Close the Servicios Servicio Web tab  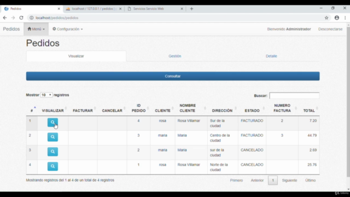coord(182,9)
